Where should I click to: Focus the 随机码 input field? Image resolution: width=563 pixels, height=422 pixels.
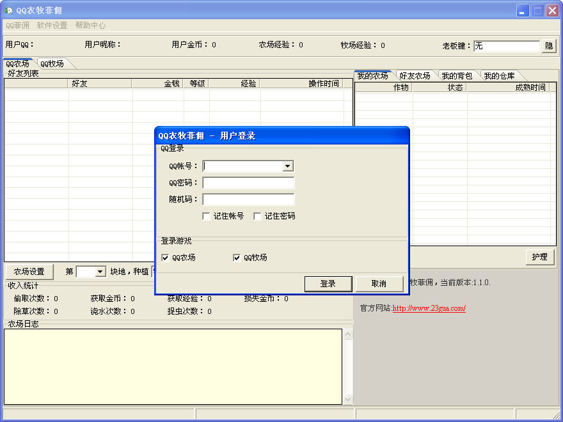248,199
